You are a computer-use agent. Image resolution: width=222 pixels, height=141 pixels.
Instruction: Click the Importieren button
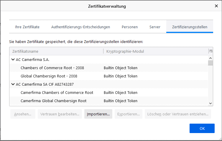click(x=98, y=114)
